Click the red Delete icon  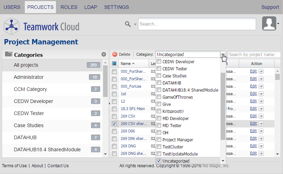click(115, 55)
